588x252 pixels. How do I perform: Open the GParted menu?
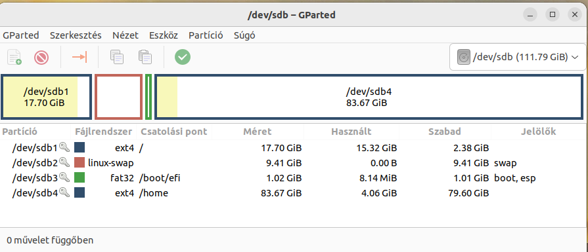(x=20, y=35)
